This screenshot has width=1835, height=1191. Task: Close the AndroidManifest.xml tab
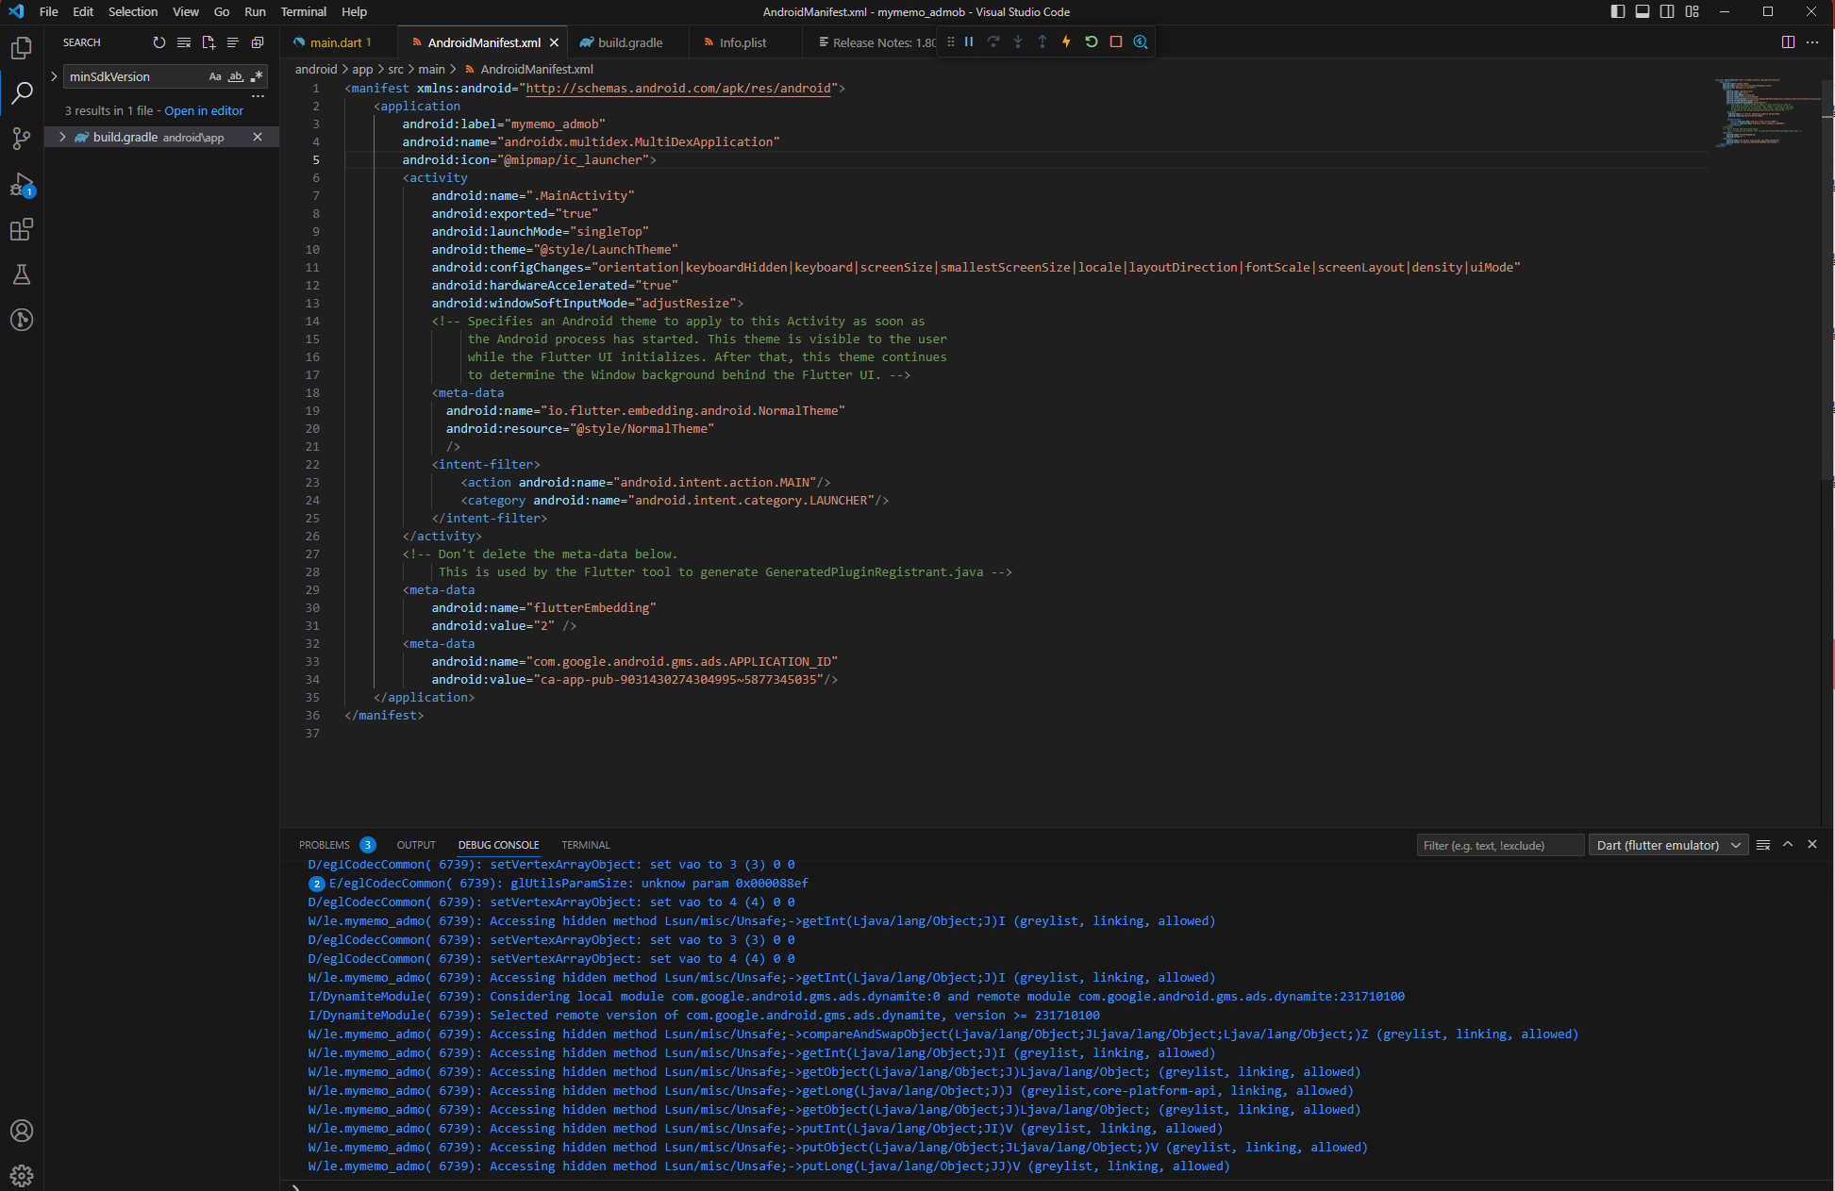point(555,42)
